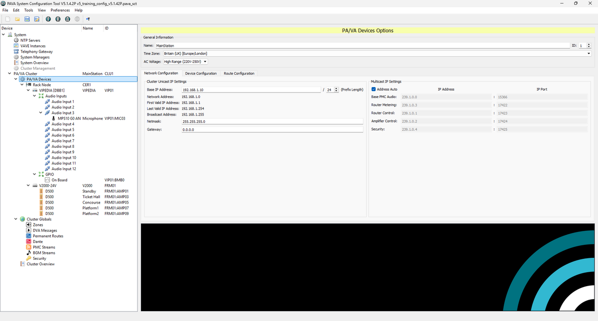598x321 pixels.
Task: Click the Open folder toolbar icon
Action: tap(17, 19)
